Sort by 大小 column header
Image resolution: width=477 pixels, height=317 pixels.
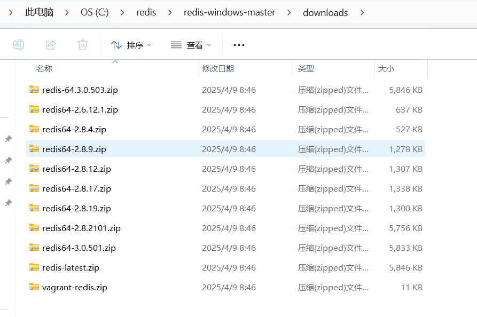click(x=386, y=69)
